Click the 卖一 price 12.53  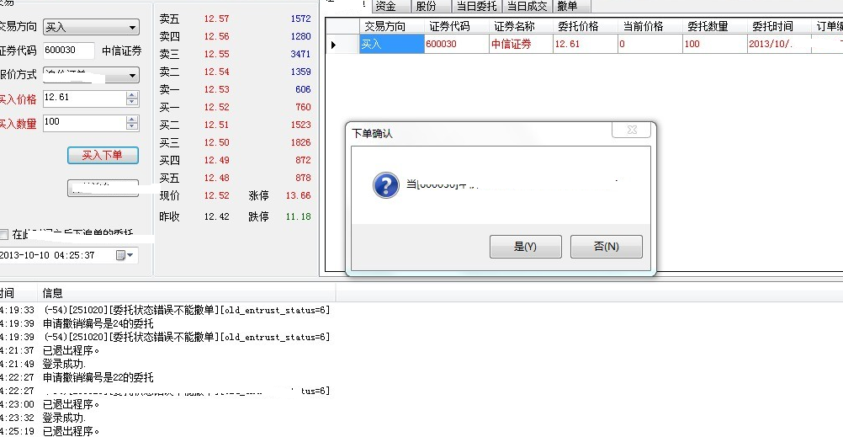click(217, 90)
